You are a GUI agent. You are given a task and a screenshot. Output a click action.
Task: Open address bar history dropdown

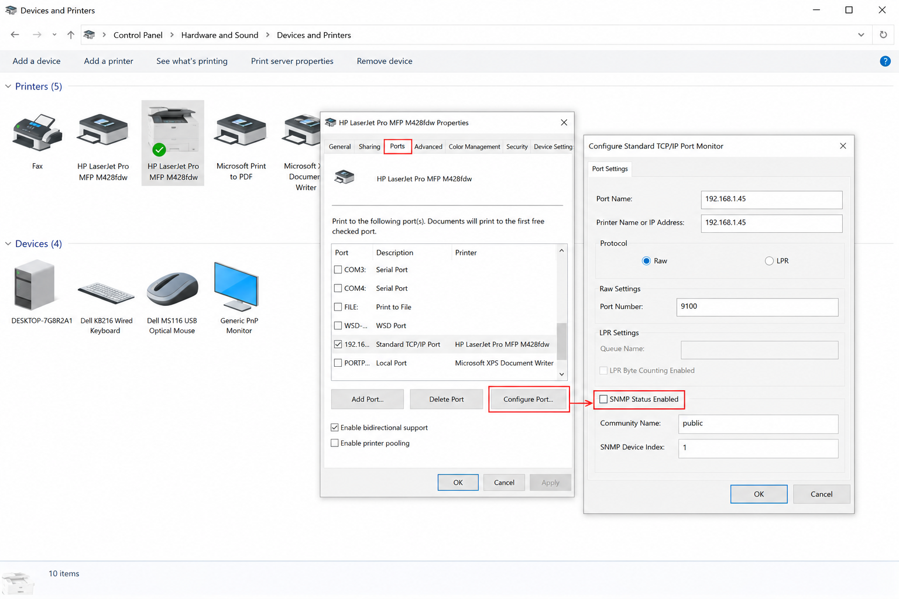click(861, 35)
